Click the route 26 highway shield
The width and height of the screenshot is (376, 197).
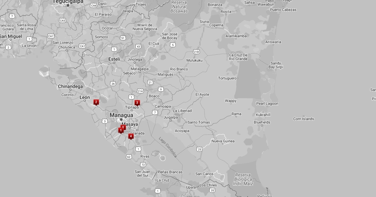tap(113, 83)
